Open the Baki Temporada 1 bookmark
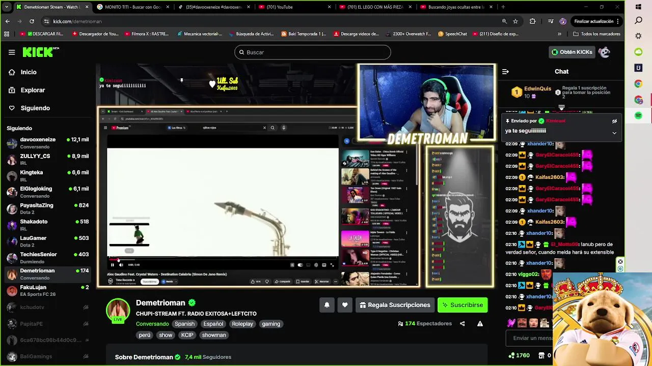 (x=304, y=34)
